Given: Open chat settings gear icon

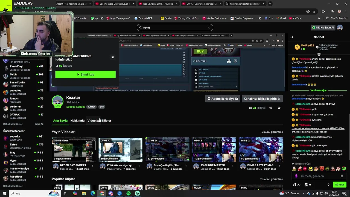Looking at the screenshot, I should point(328,185).
